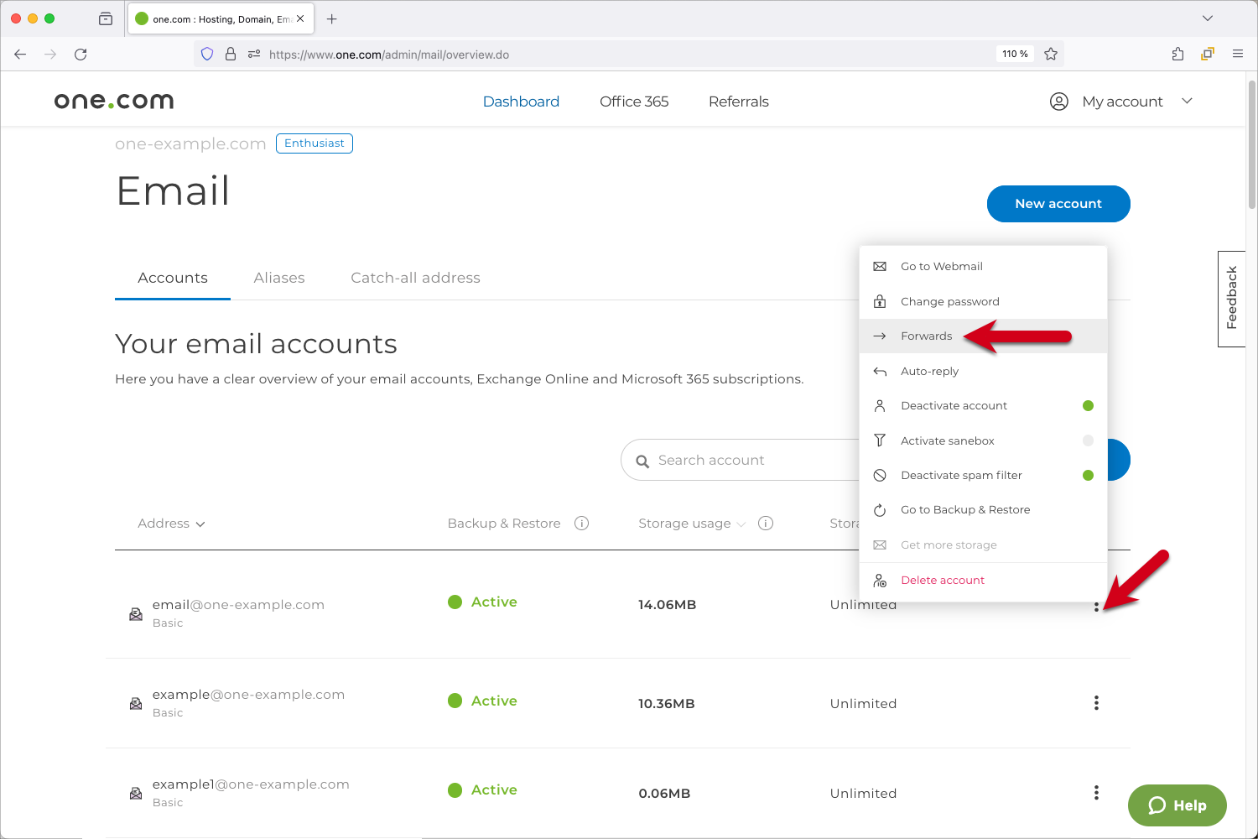Viewport: 1258px width, 839px height.
Task: Click the email account envelope icon
Action: pyautogui.click(x=136, y=613)
